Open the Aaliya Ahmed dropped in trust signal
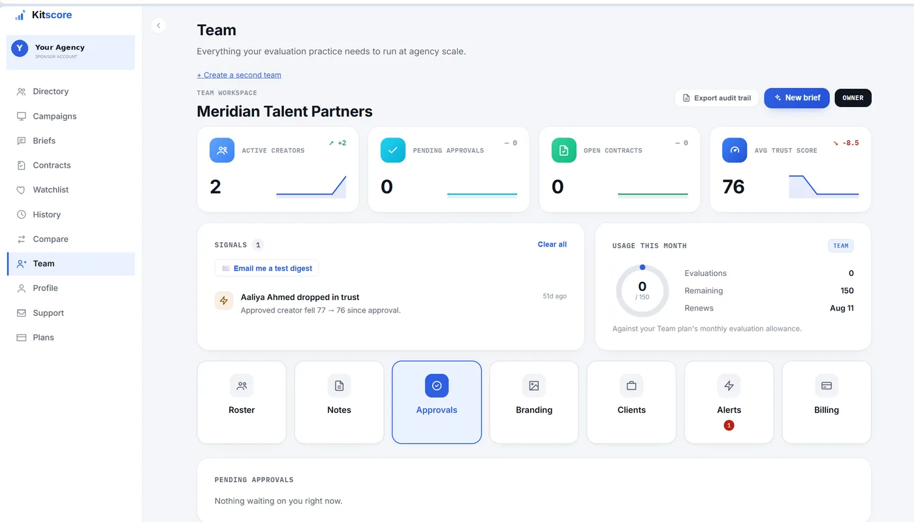This screenshot has width=914, height=522. pos(390,303)
